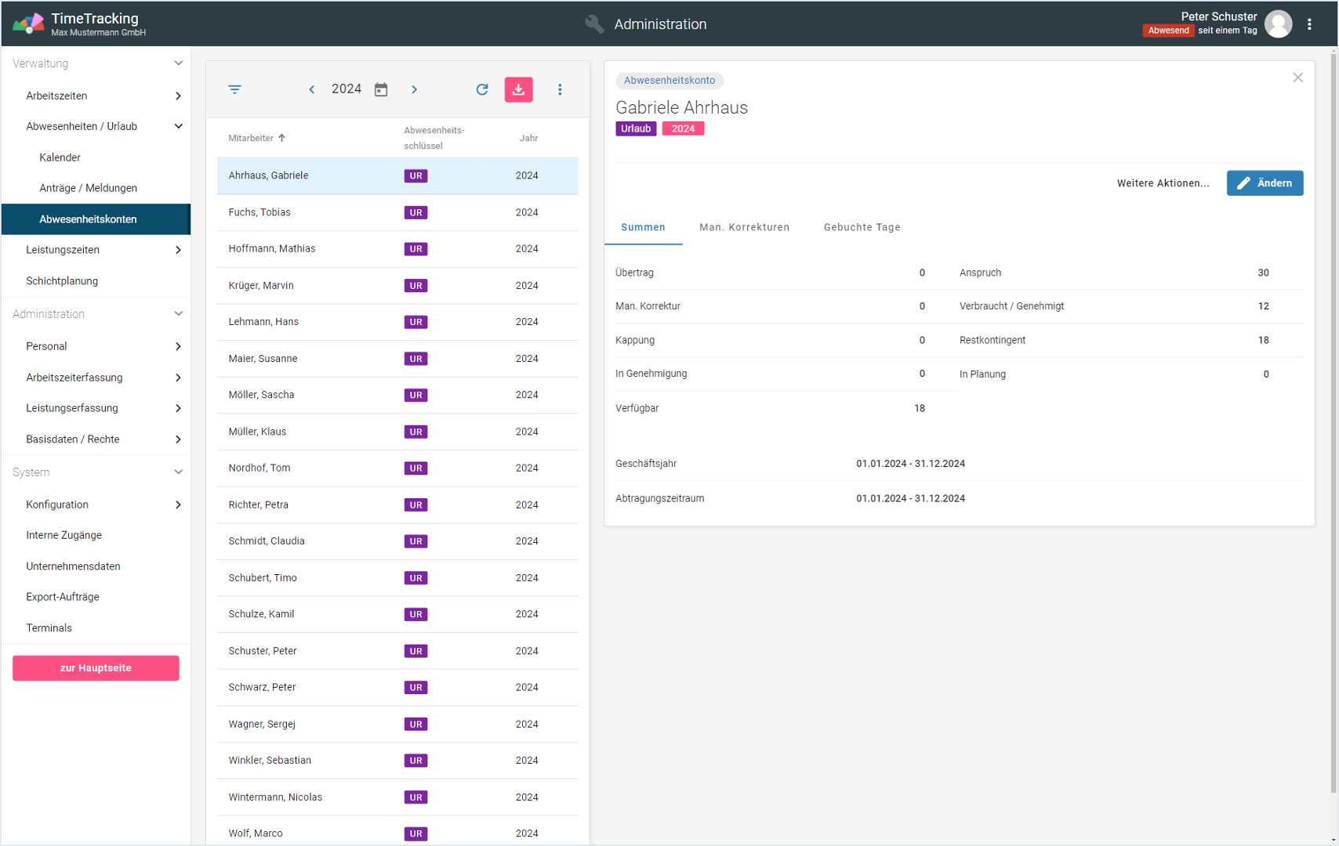Go to previous year with left arrow
This screenshot has width=1339, height=846.
(312, 89)
